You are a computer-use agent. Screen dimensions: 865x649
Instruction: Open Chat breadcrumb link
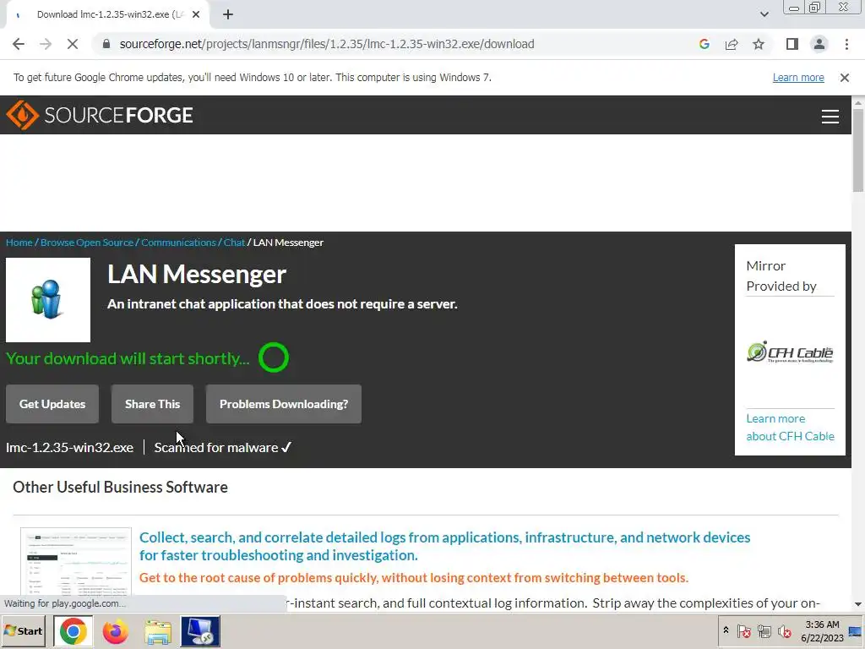tap(234, 243)
